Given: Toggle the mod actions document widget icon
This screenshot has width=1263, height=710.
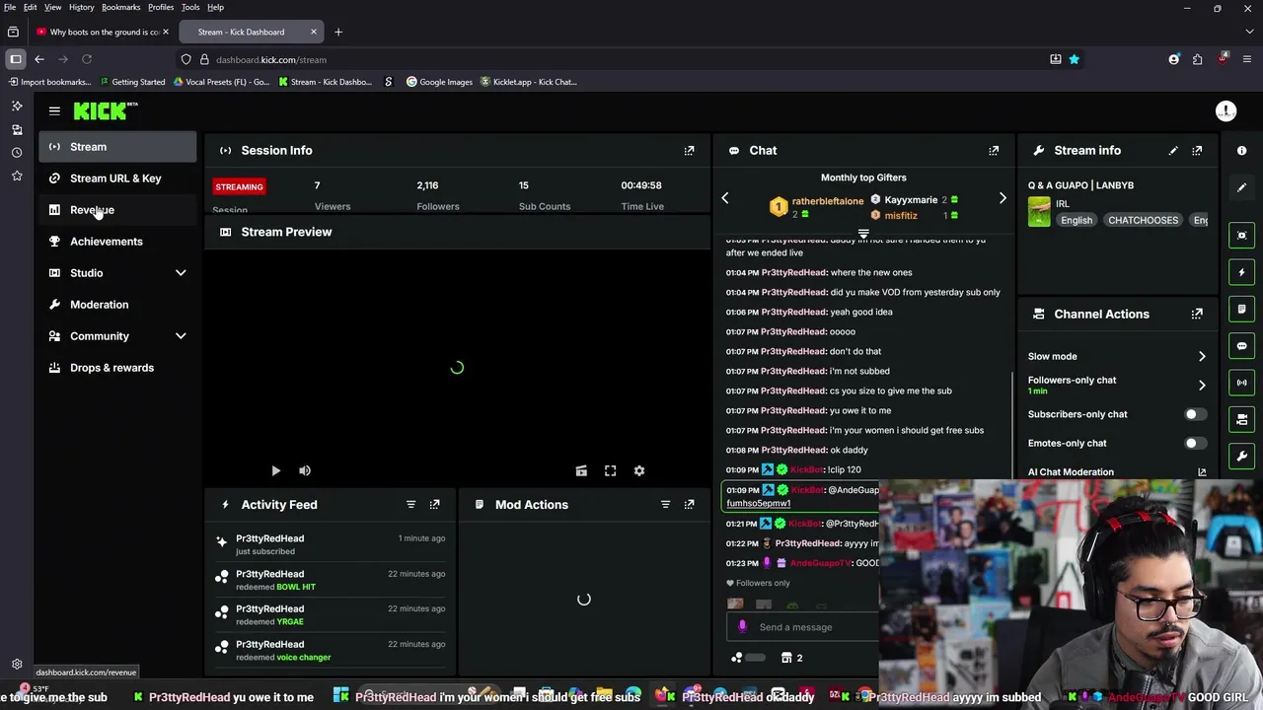Looking at the screenshot, I should [x=1242, y=309].
